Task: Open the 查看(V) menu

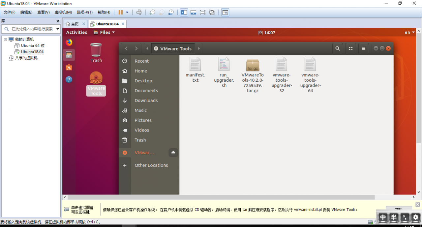Action: pyautogui.click(x=43, y=13)
